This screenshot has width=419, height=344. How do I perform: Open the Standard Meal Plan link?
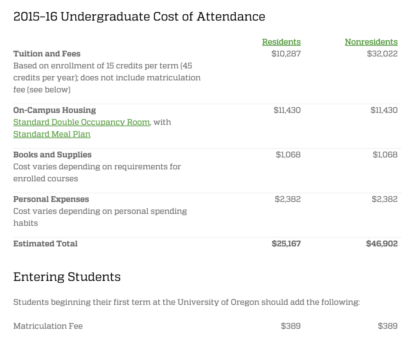52,134
